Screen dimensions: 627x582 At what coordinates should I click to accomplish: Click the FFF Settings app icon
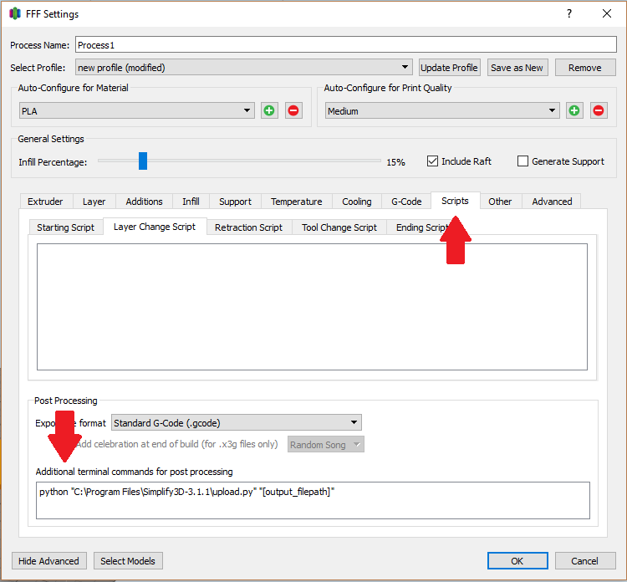(15, 13)
